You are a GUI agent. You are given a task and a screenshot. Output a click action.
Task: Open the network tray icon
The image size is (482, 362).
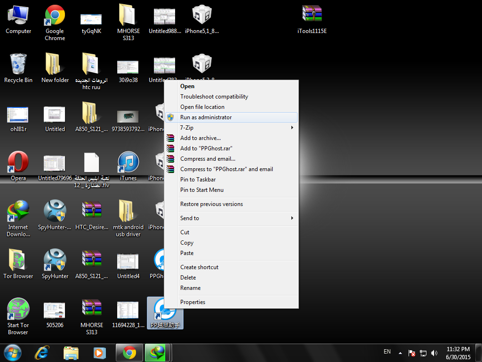pyautogui.click(x=423, y=353)
